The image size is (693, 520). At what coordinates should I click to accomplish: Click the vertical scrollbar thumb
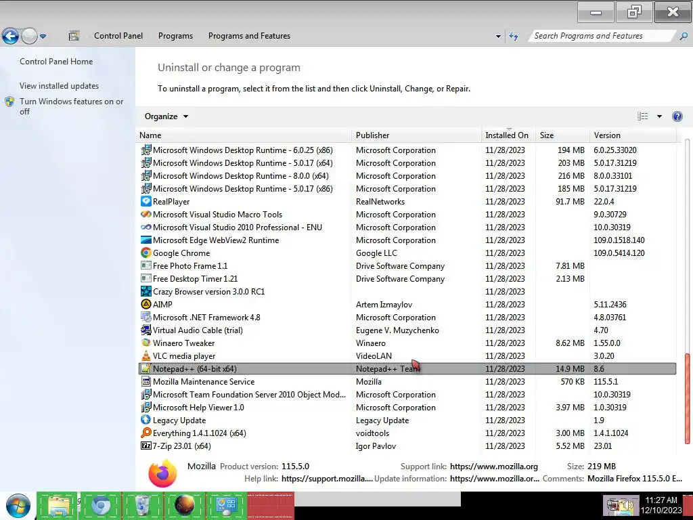[687, 398]
